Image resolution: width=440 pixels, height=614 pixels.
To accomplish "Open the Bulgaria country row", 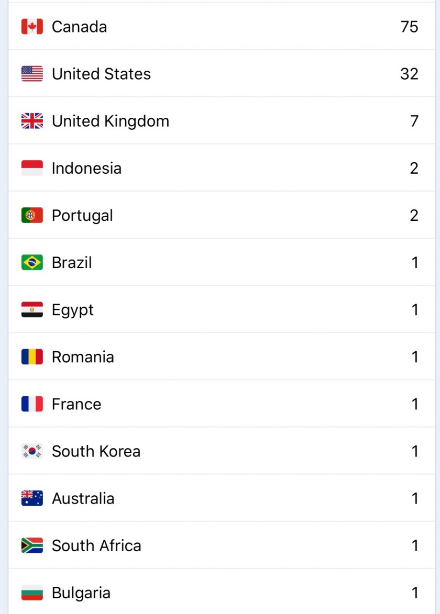I will pos(220,593).
